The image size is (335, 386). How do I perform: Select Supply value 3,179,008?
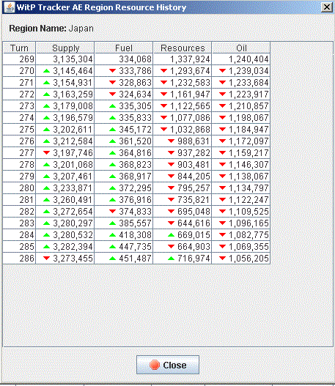pyautogui.click(x=73, y=106)
